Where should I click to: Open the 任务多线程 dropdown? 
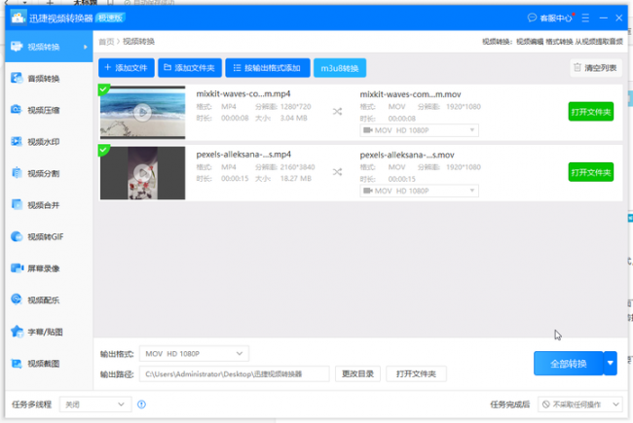(95, 405)
